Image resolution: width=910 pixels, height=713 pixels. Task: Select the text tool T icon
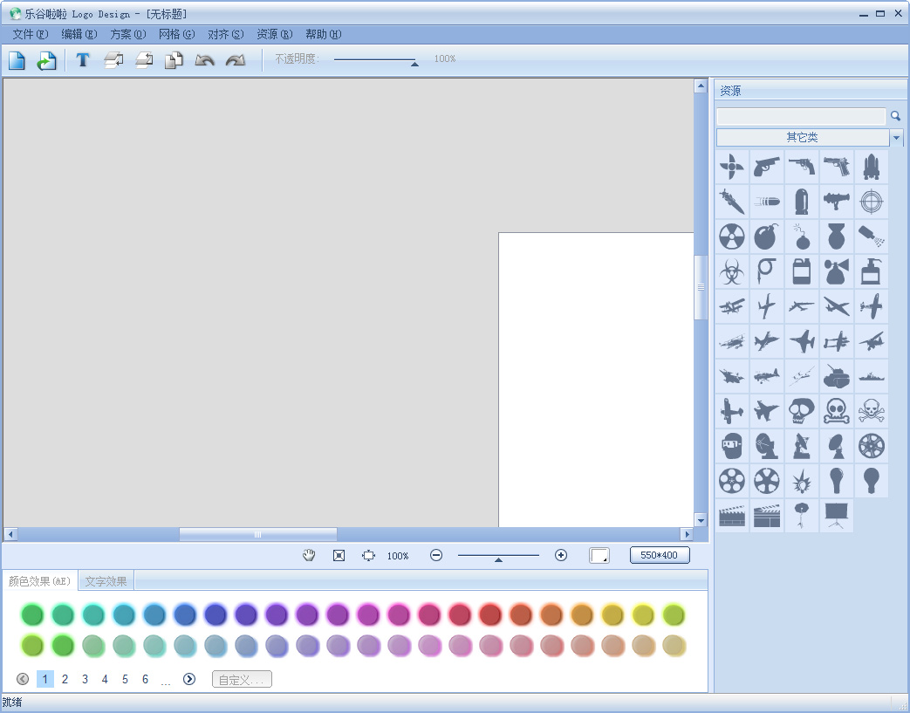[x=82, y=60]
